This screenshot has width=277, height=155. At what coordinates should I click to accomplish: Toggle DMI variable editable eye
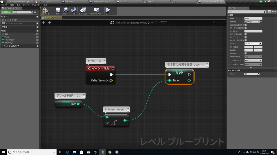coord(37,34)
